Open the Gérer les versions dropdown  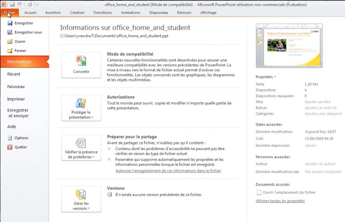(81, 199)
